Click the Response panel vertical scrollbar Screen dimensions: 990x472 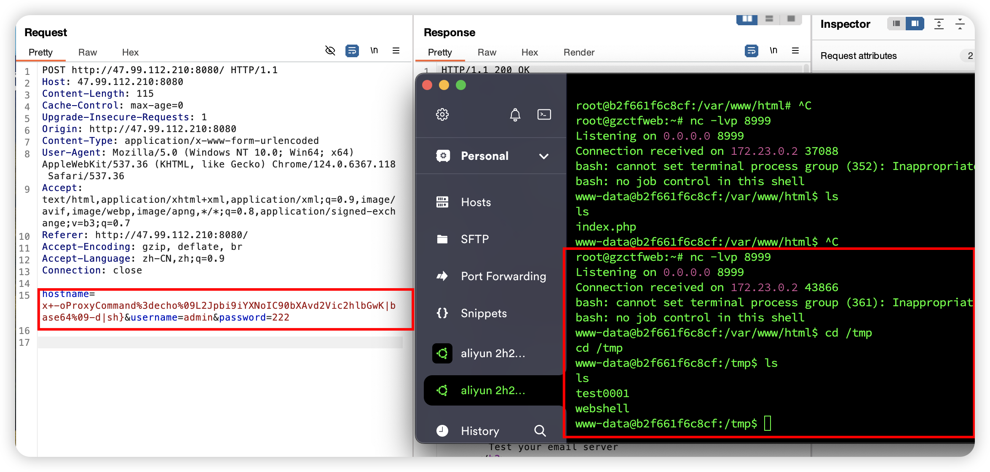806,69
